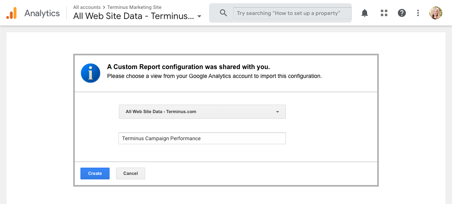Open the Google apps grid
The height and width of the screenshot is (204, 452).
pyautogui.click(x=384, y=13)
